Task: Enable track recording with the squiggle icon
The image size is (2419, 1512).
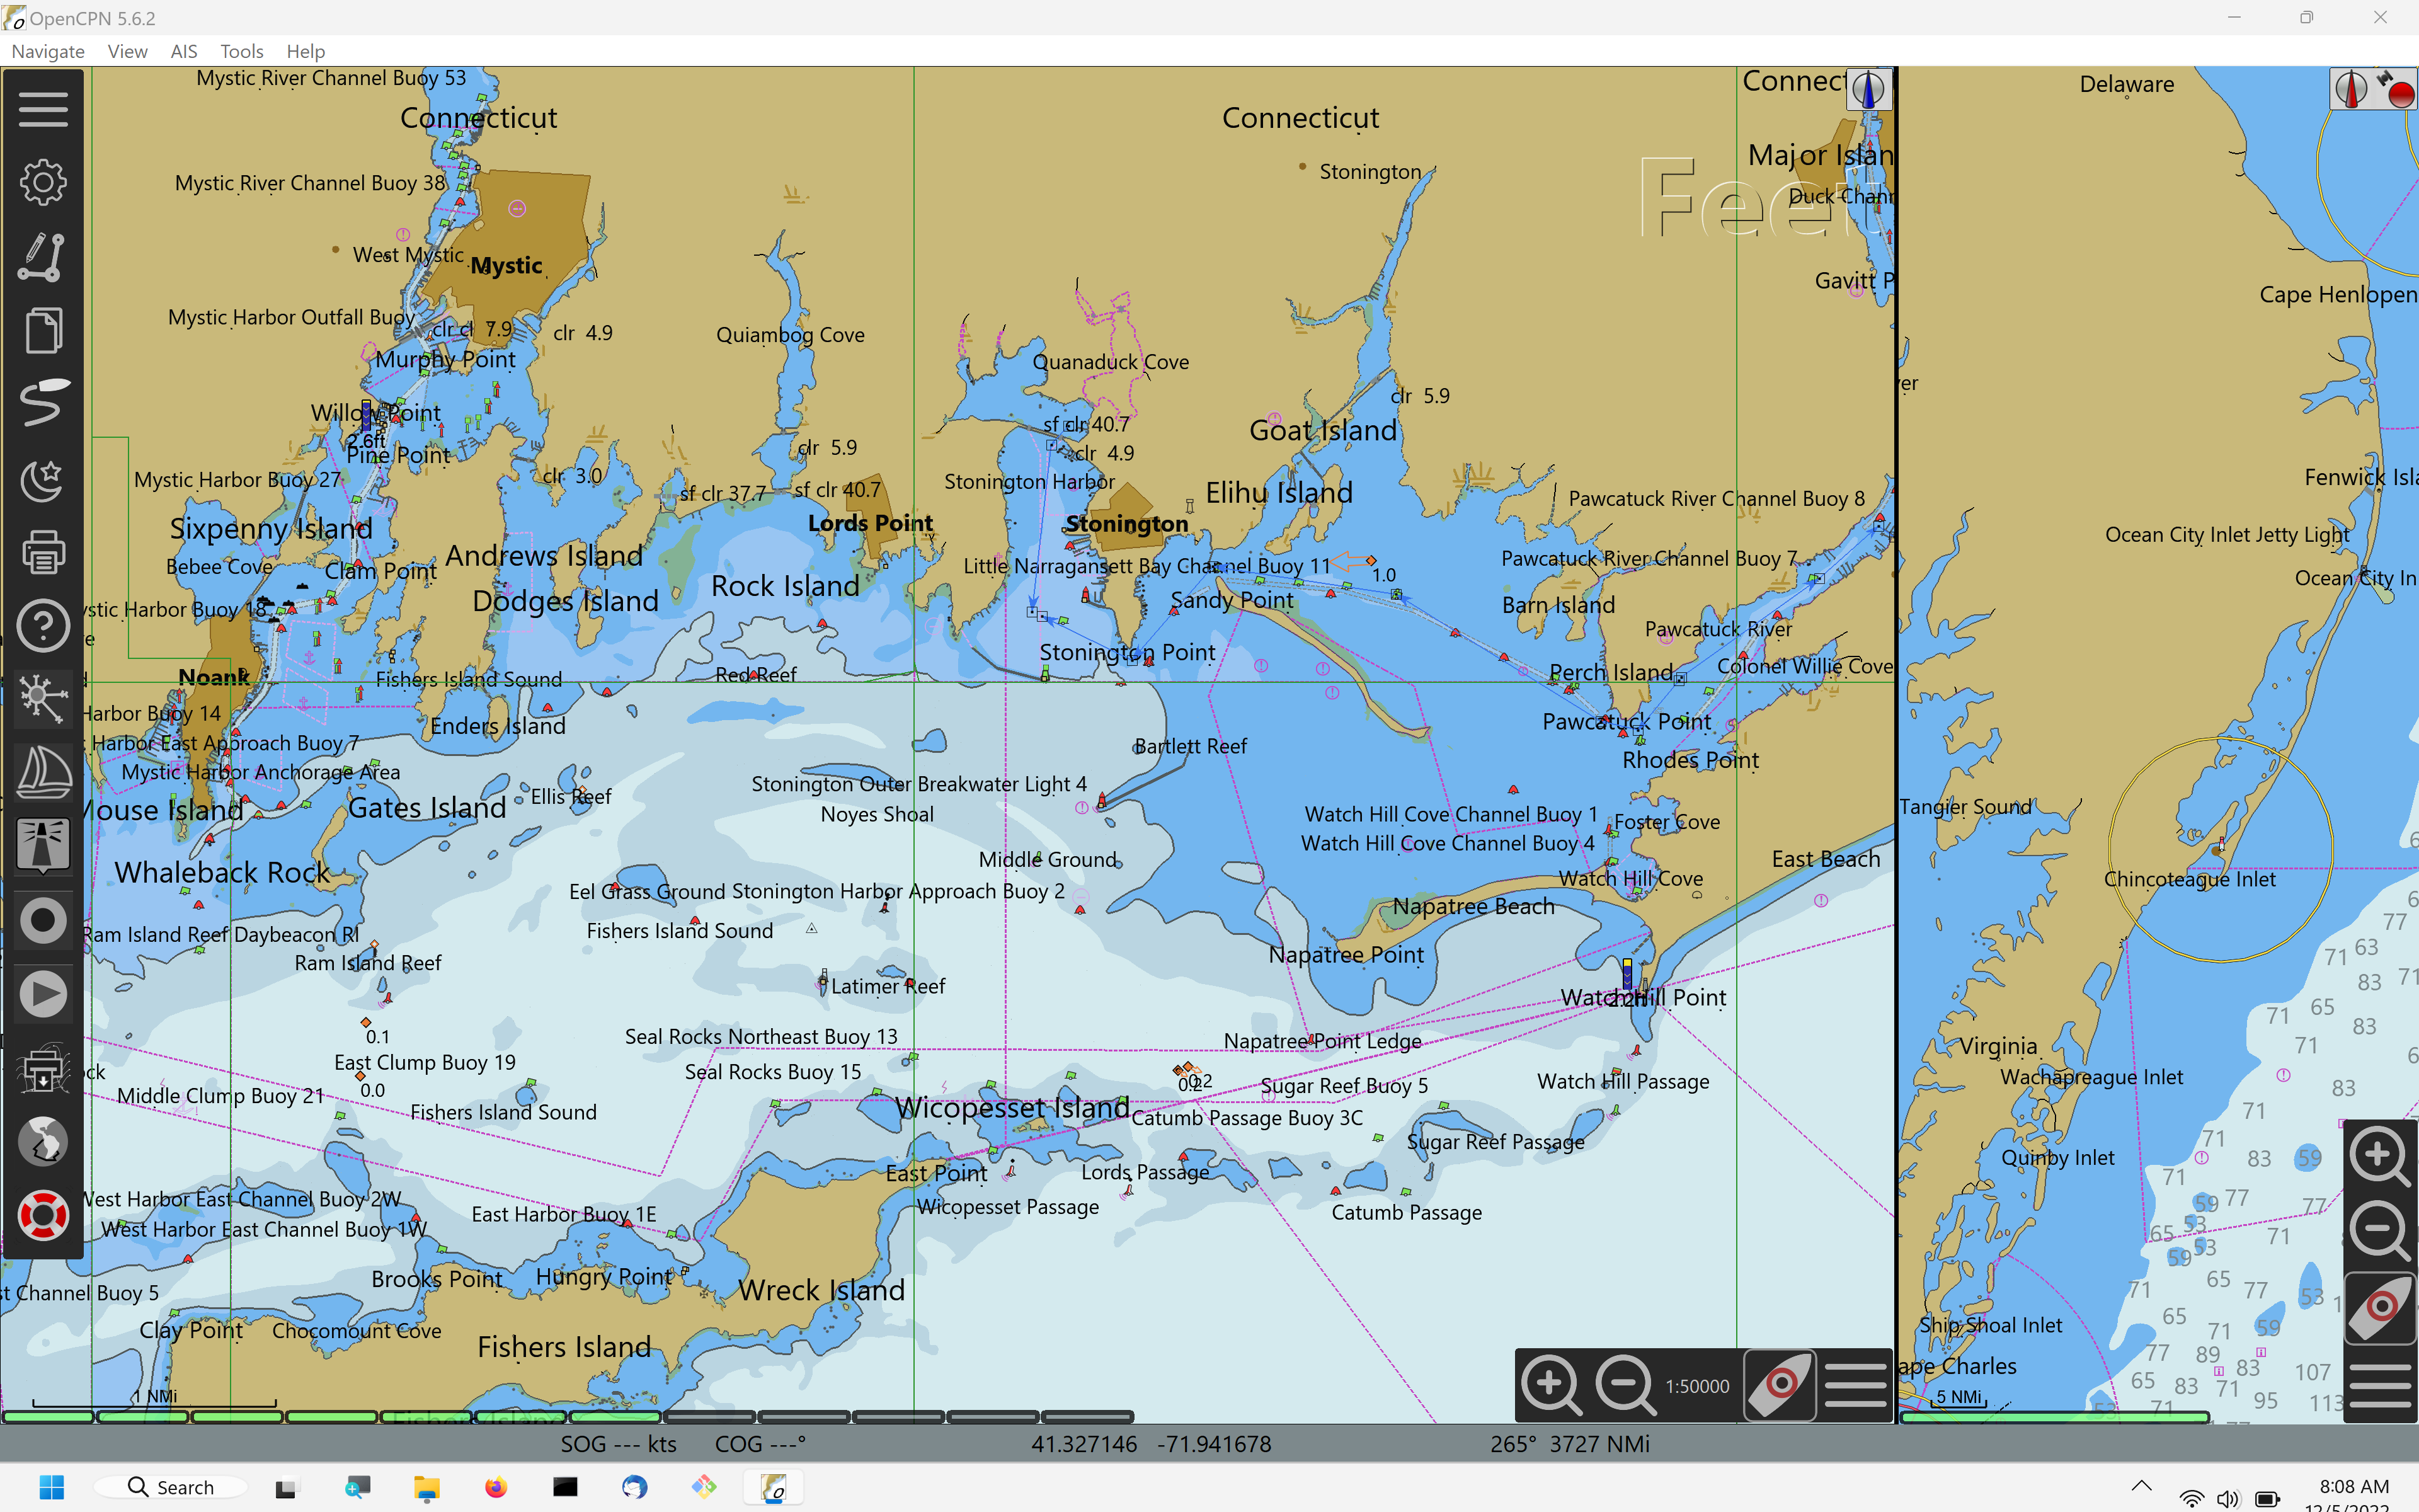Action: click(44, 402)
